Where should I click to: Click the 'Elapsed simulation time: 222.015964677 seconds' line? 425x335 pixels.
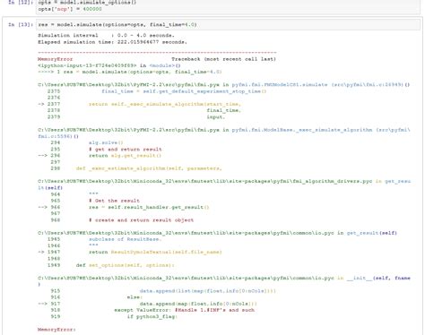coord(112,42)
